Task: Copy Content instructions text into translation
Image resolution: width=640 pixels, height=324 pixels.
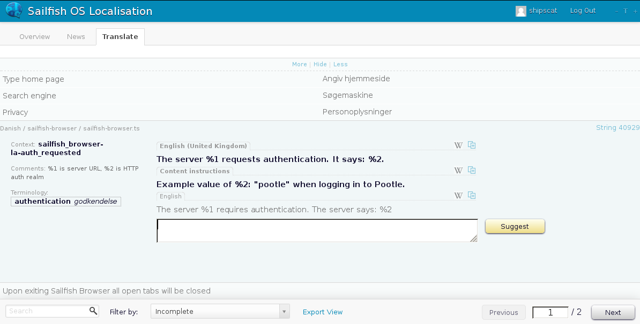Action: pos(472,170)
